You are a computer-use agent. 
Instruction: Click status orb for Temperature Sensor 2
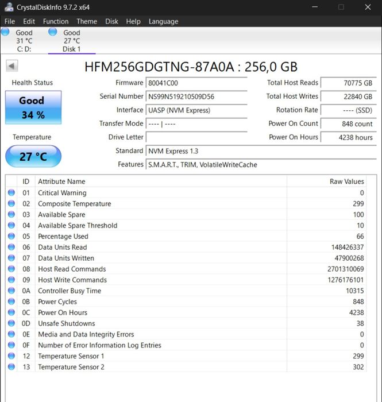pyautogui.click(x=11, y=367)
